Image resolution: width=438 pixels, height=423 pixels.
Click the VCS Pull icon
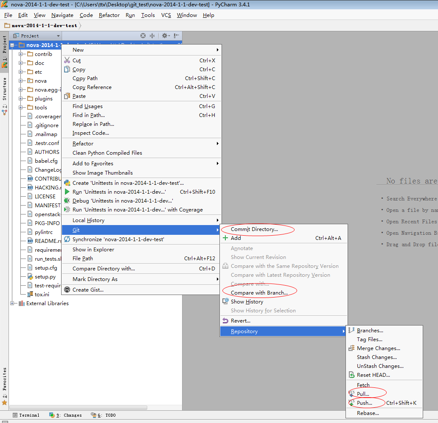coord(351,394)
